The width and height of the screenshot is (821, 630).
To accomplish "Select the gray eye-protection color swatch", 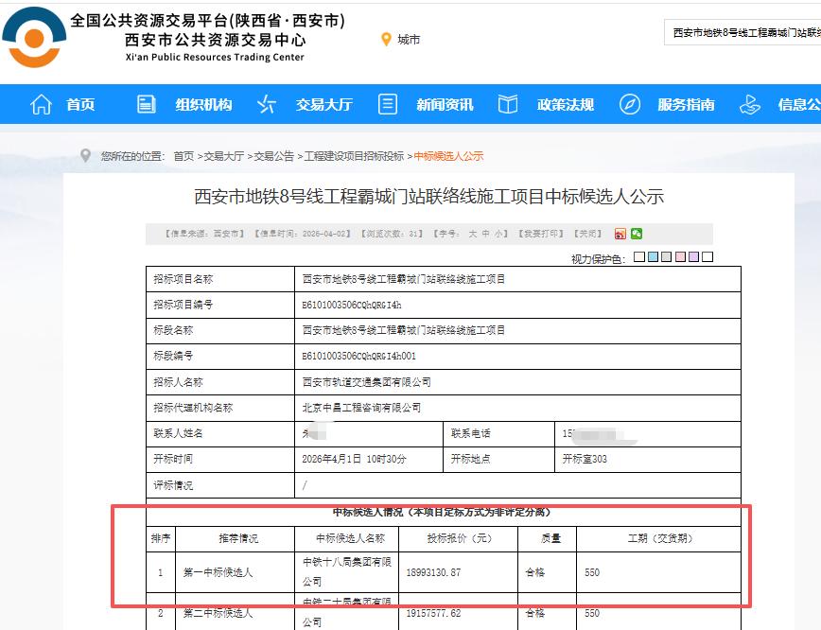I will coord(666,256).
